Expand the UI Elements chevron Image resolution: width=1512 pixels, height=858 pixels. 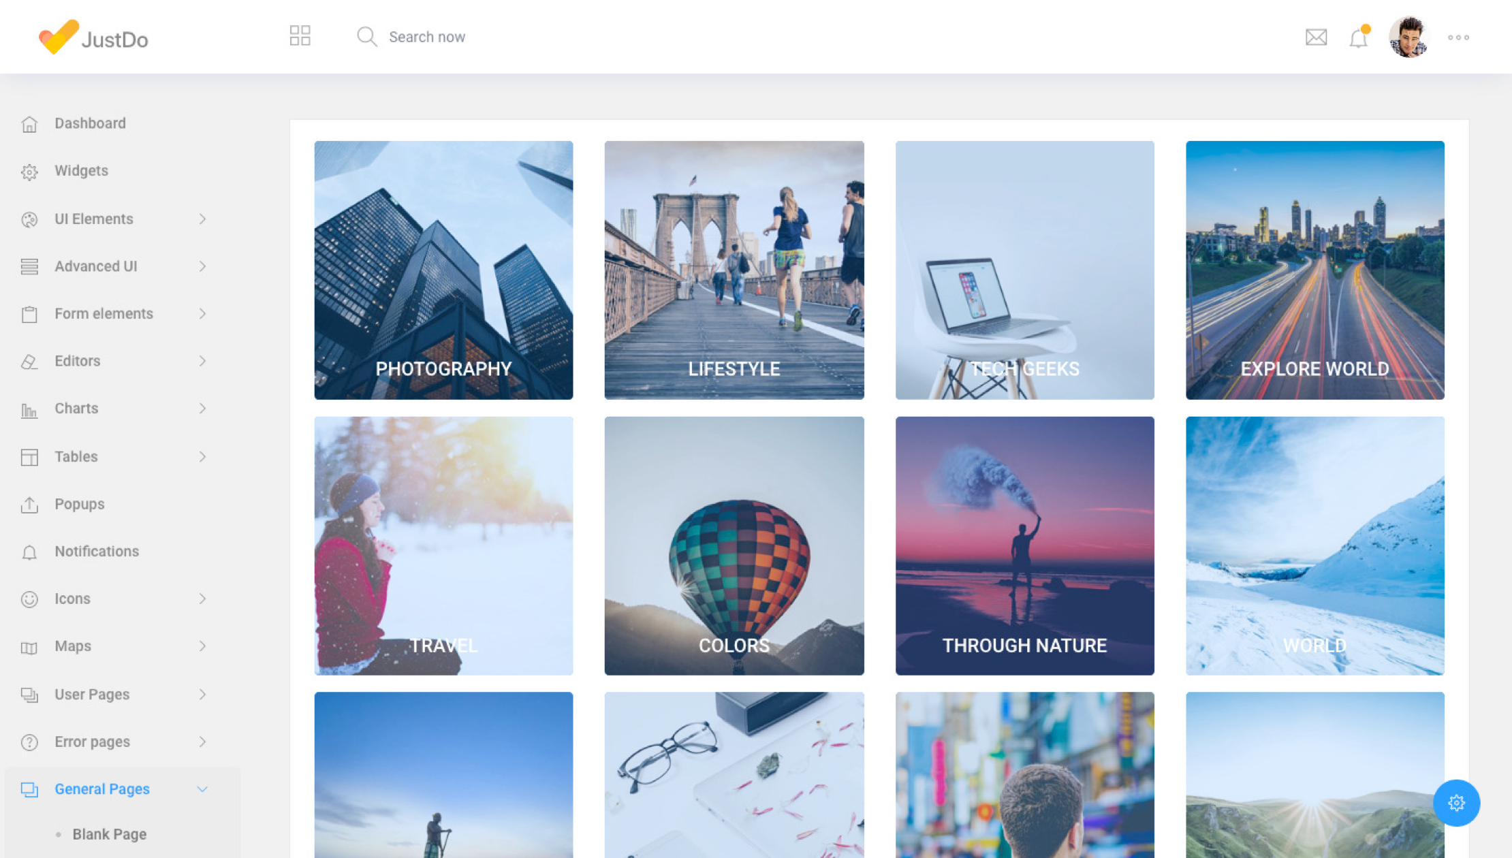tap(202, 219)
